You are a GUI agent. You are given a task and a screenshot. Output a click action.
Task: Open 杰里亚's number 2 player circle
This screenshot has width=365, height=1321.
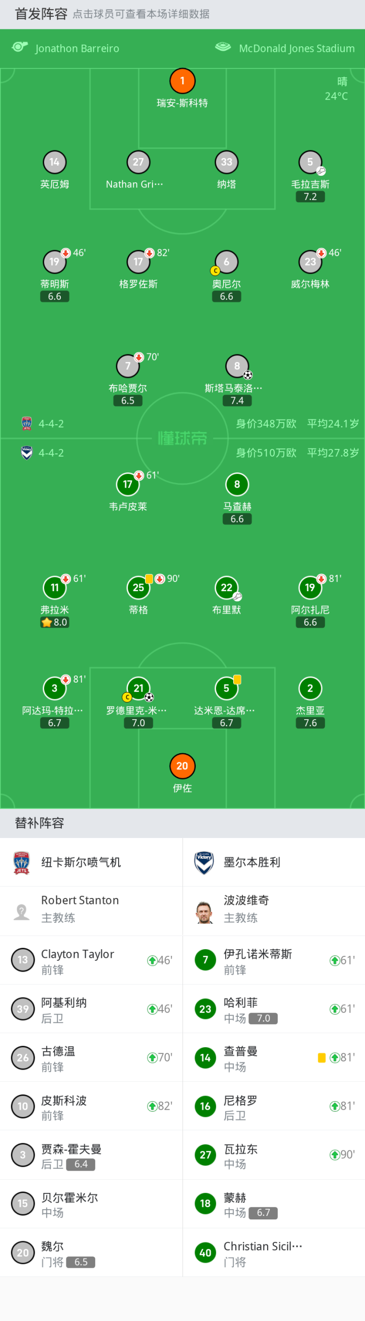pyautogui.click(x=310, y=688)
